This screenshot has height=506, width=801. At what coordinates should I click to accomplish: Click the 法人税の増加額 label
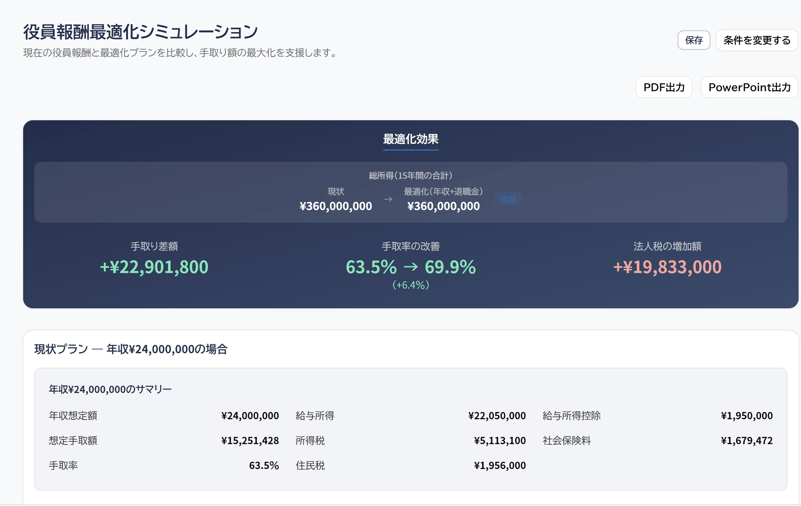point(667,246)
